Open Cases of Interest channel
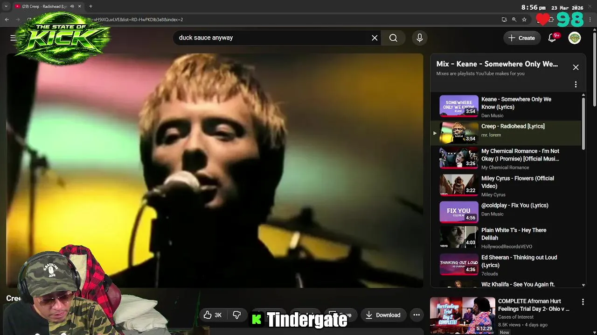597x335 pixels. tap(516, 317)
